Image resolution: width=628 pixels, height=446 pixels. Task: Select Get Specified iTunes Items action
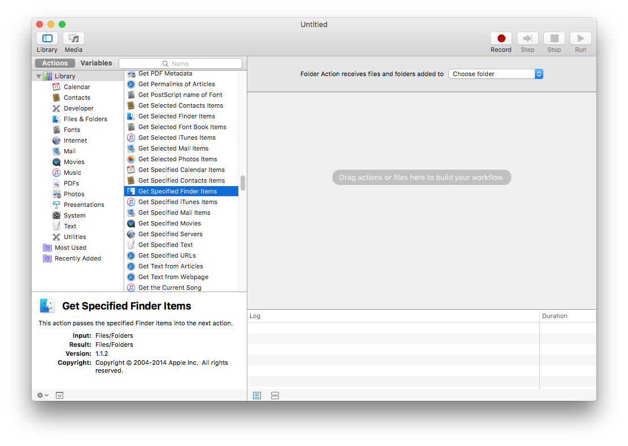click(181, 202)
